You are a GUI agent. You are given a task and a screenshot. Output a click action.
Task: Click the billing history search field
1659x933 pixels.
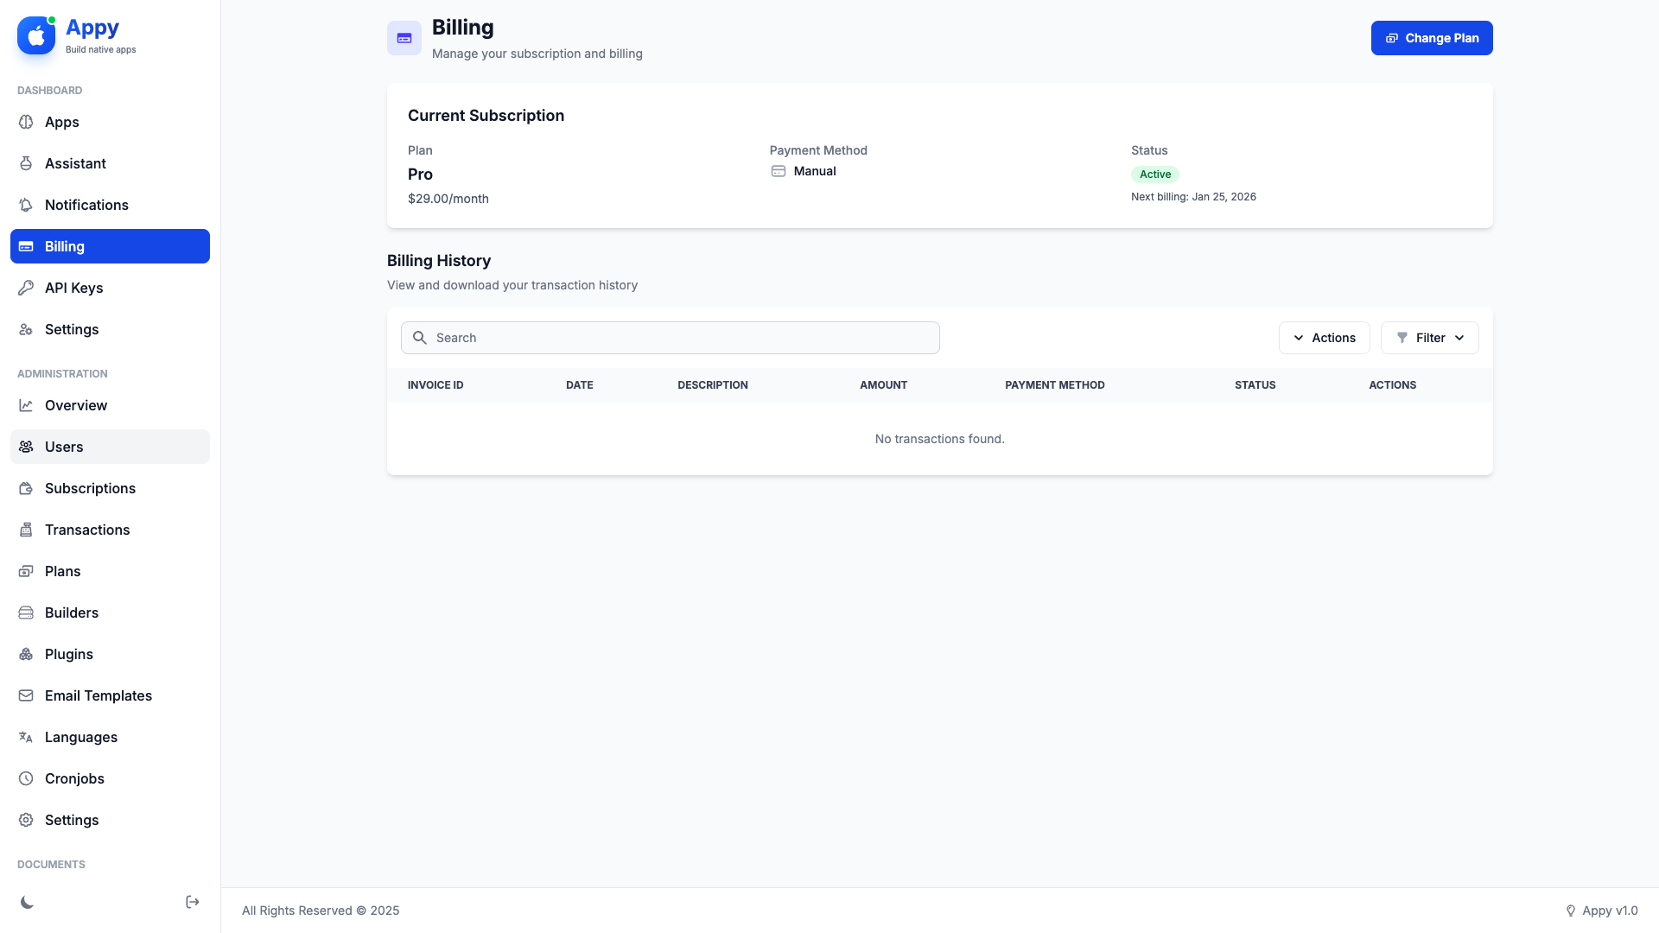pyautogui.click(x=671, y=338)
